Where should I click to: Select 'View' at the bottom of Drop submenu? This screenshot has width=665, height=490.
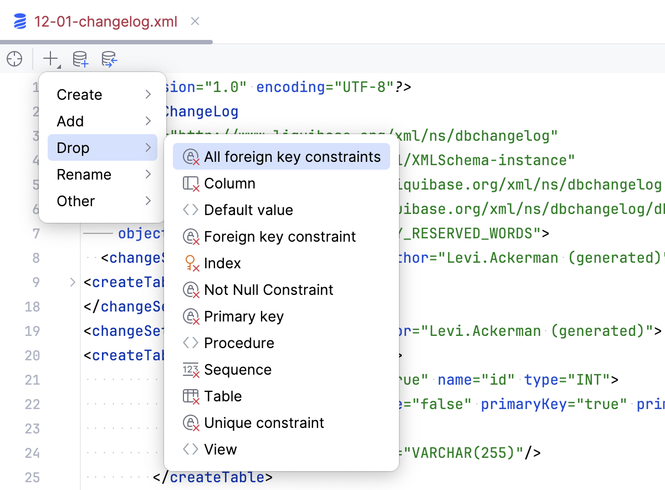tap(221, 449)
